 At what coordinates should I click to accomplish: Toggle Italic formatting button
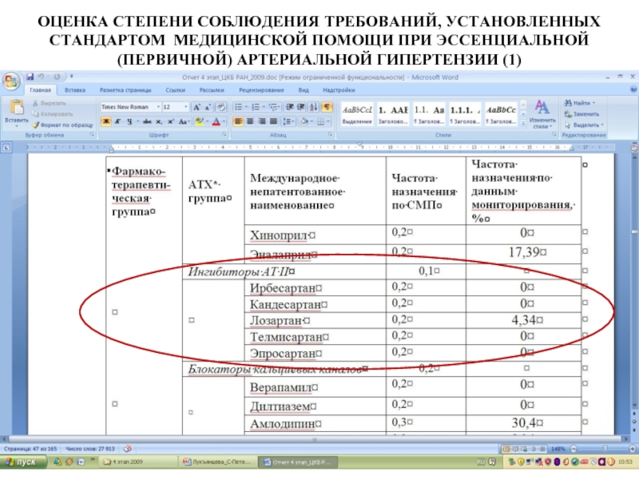[x=117, y=121]
